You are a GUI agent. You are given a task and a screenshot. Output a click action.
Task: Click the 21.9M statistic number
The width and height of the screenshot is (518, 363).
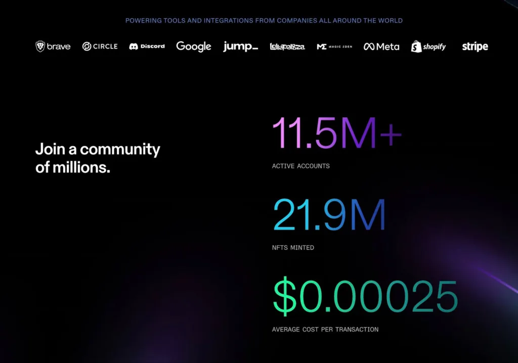[x=329, y=215]
